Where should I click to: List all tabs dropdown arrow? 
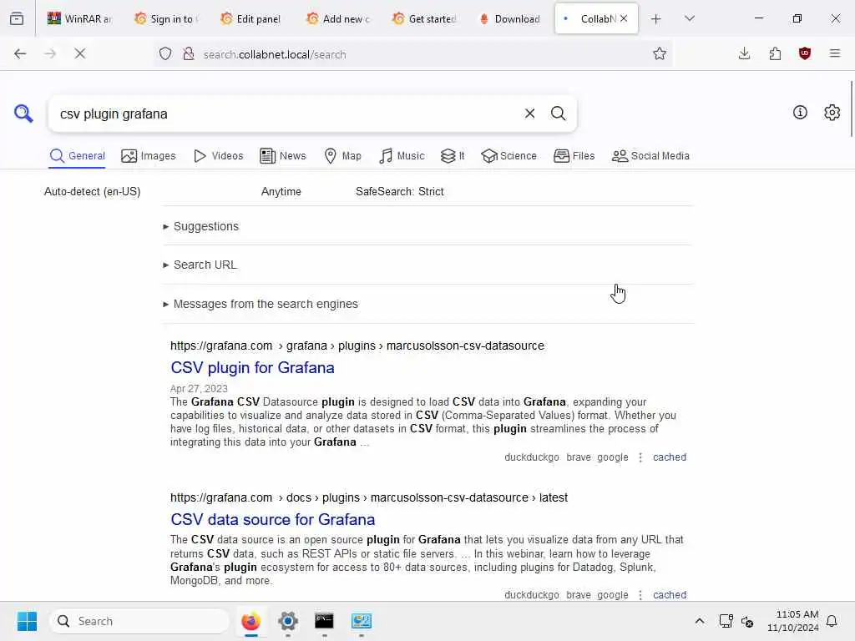[x=689, y=18]
